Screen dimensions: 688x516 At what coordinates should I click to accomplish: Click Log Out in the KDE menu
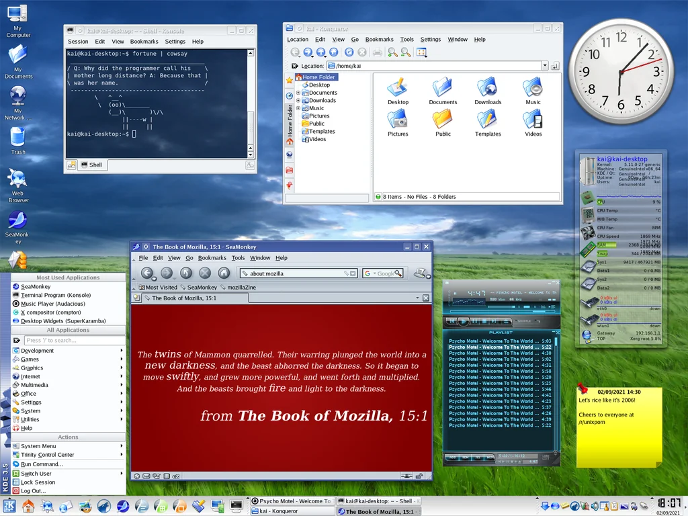click(33, 490)
